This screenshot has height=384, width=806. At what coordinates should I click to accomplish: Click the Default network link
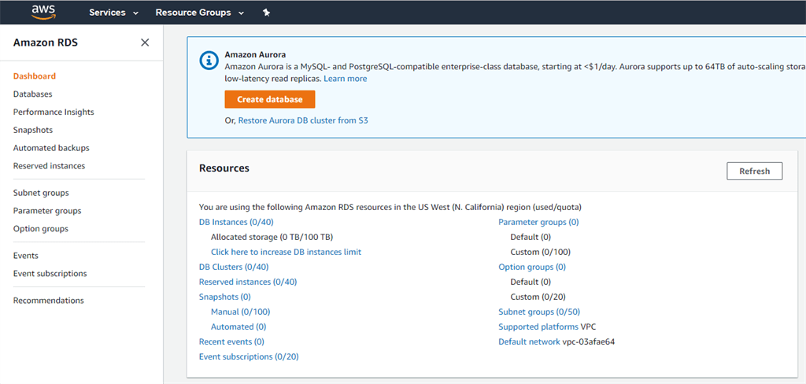coord(530,342)
